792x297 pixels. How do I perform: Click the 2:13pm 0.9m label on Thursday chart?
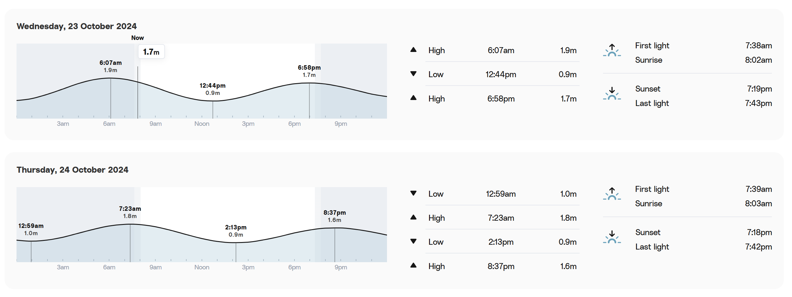236,231
